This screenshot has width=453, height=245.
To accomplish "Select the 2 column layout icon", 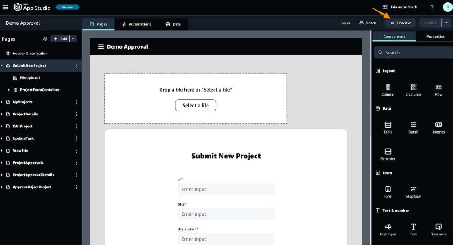I will click(x=413, y=88).
